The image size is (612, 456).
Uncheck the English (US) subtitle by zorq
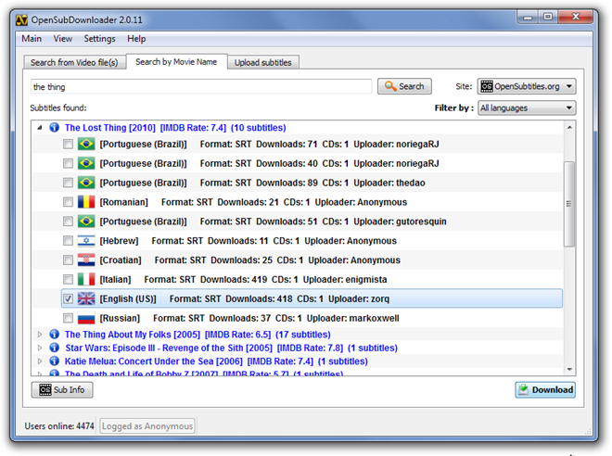coord(68,298)
